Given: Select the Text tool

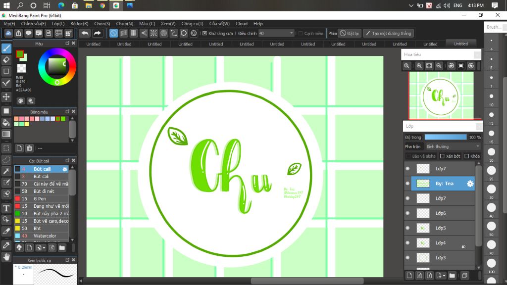Looking at the screenshot, I should click(x=6, y=208).
